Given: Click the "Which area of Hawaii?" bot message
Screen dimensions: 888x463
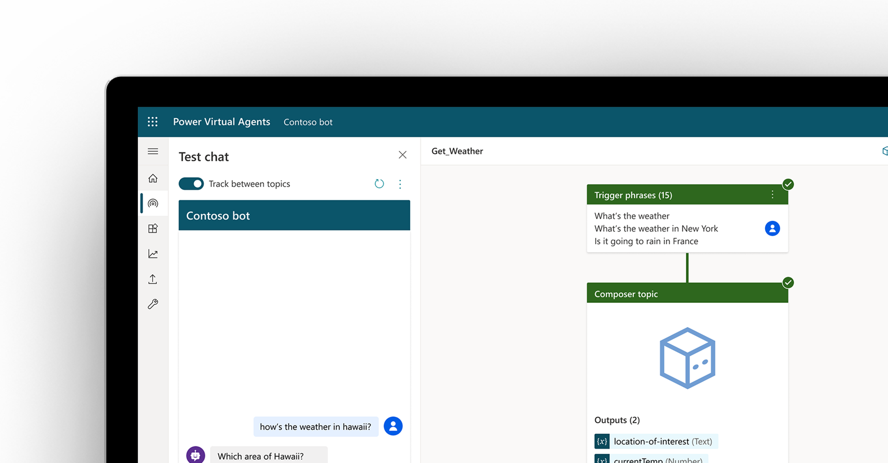Looking at the screenshot, I should click(x=261, y=456).
